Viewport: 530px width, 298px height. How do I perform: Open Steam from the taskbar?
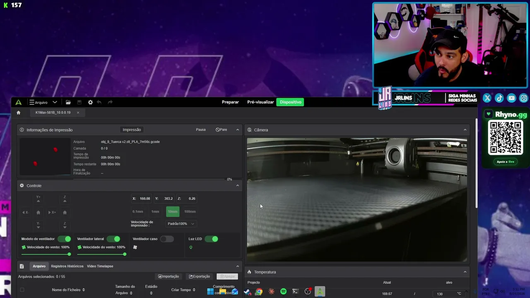tap(247, 292)
